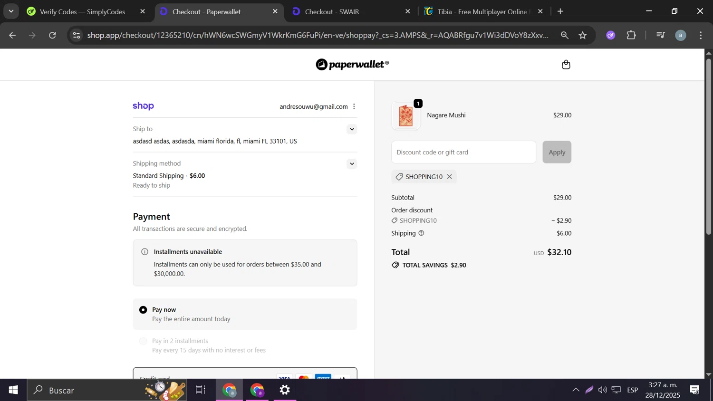Click the site information icon in address bar

77,35
